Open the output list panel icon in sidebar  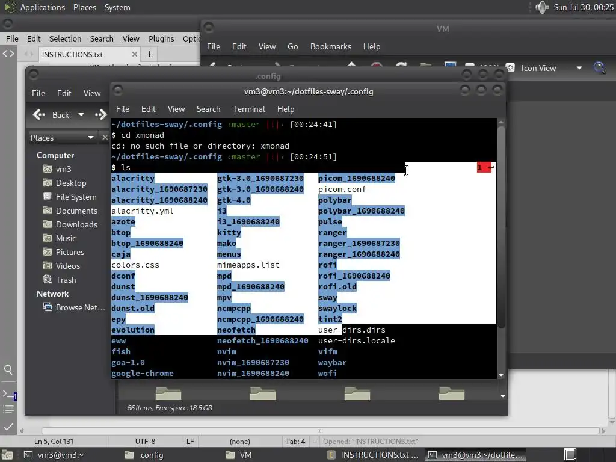point(8,410)
